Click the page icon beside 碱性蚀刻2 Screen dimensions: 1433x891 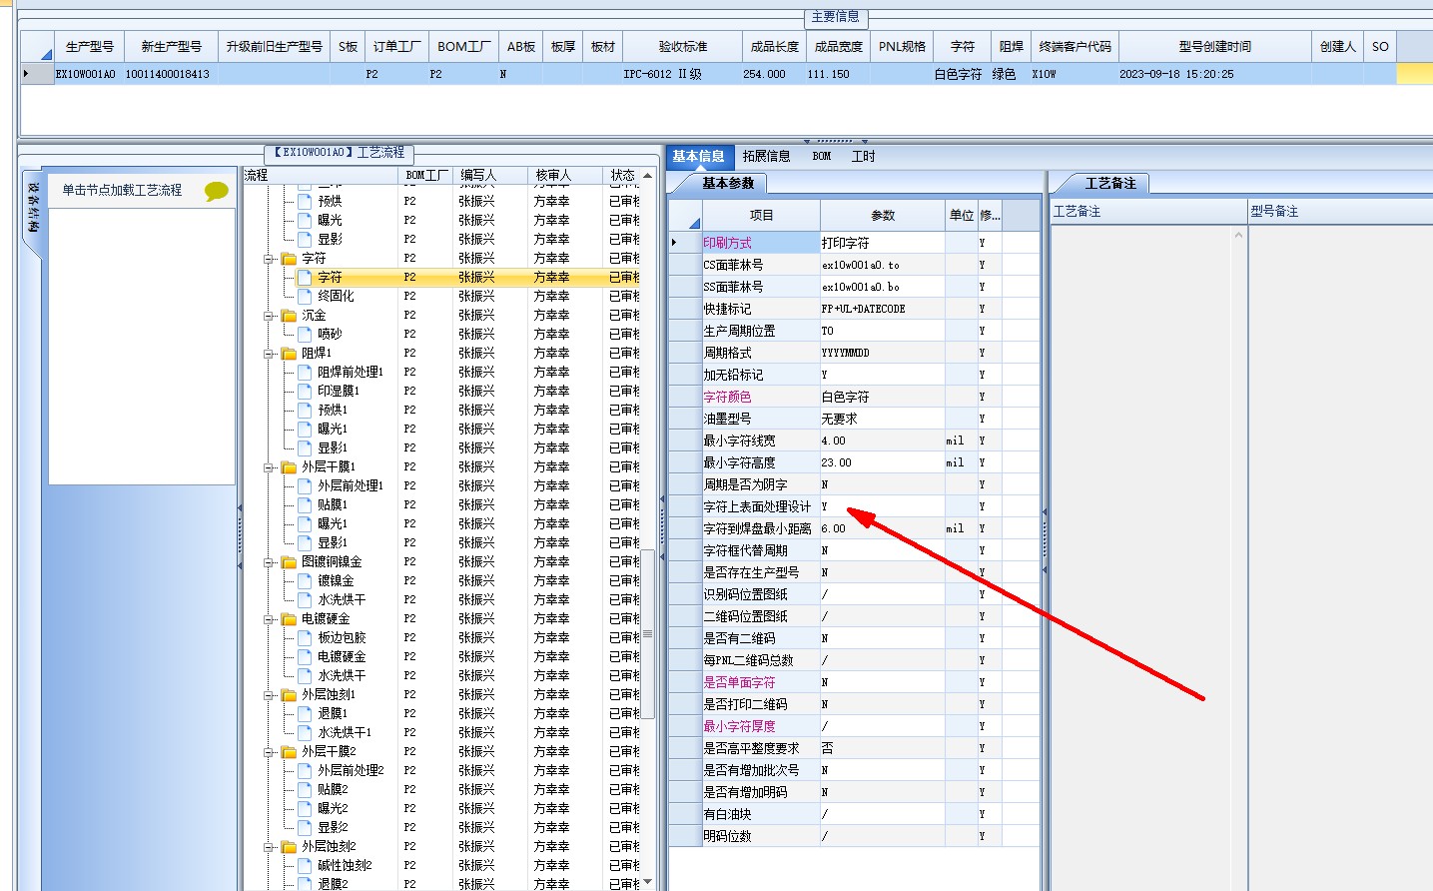click(305, 866)
